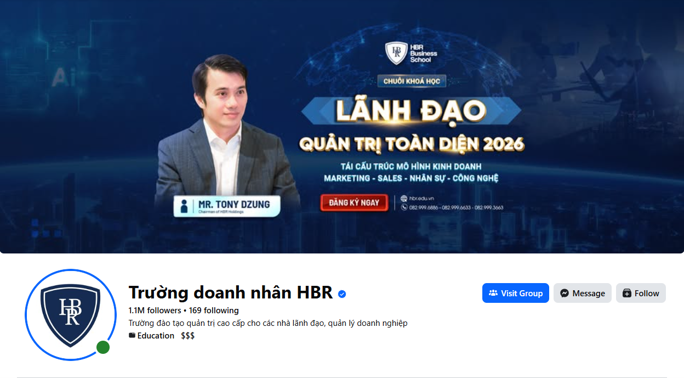Click the Education category link
Screen dimensions: 684x378
(156, 336)
